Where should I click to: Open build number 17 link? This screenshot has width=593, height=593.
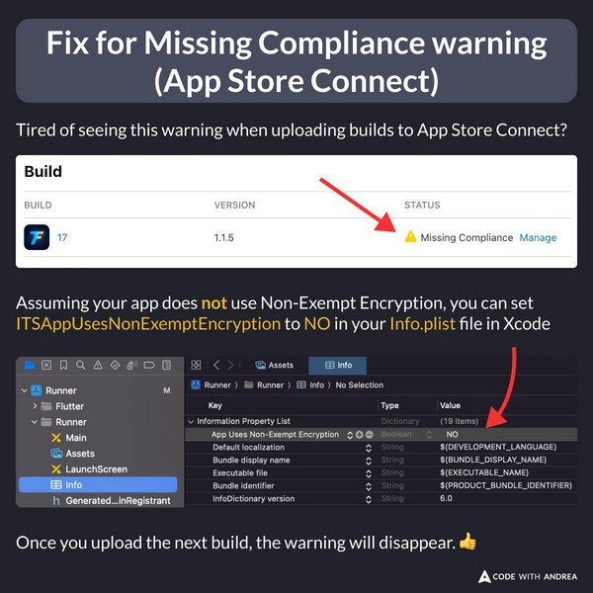point(62,237)
